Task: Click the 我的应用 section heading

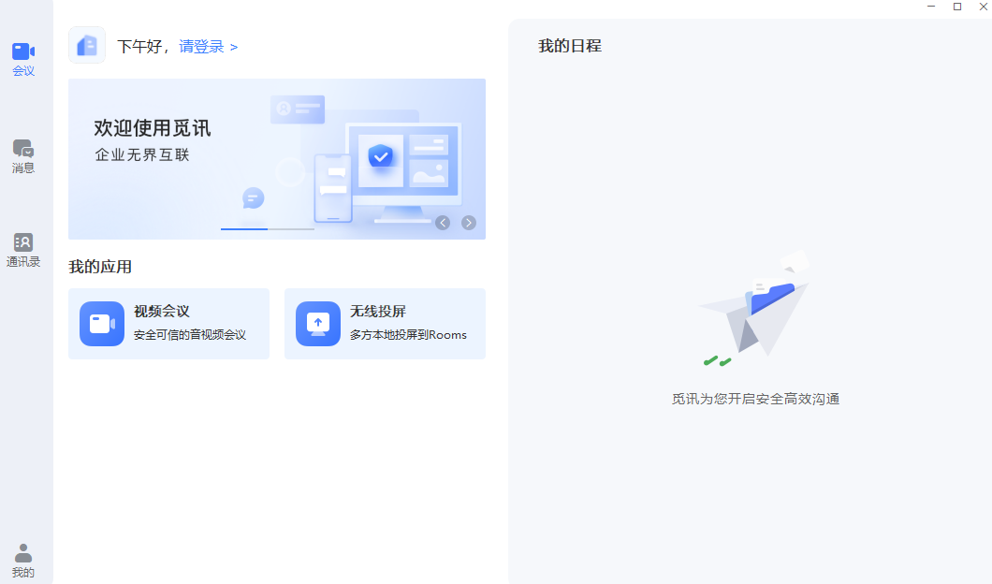Action: pyautogui.click(x=100, y=267)
